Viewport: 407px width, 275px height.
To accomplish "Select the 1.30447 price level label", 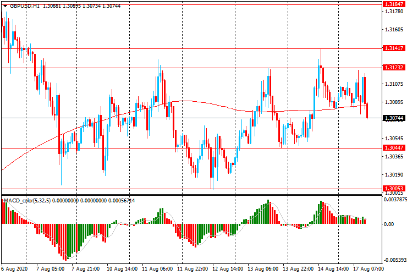I will click(394, 148).
